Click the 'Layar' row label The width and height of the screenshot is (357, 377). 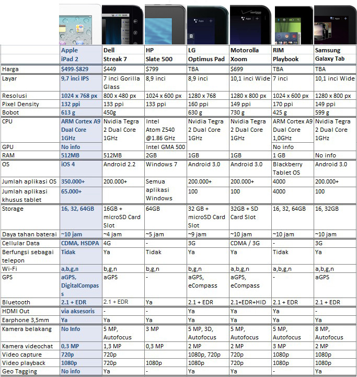pos(9,78)
